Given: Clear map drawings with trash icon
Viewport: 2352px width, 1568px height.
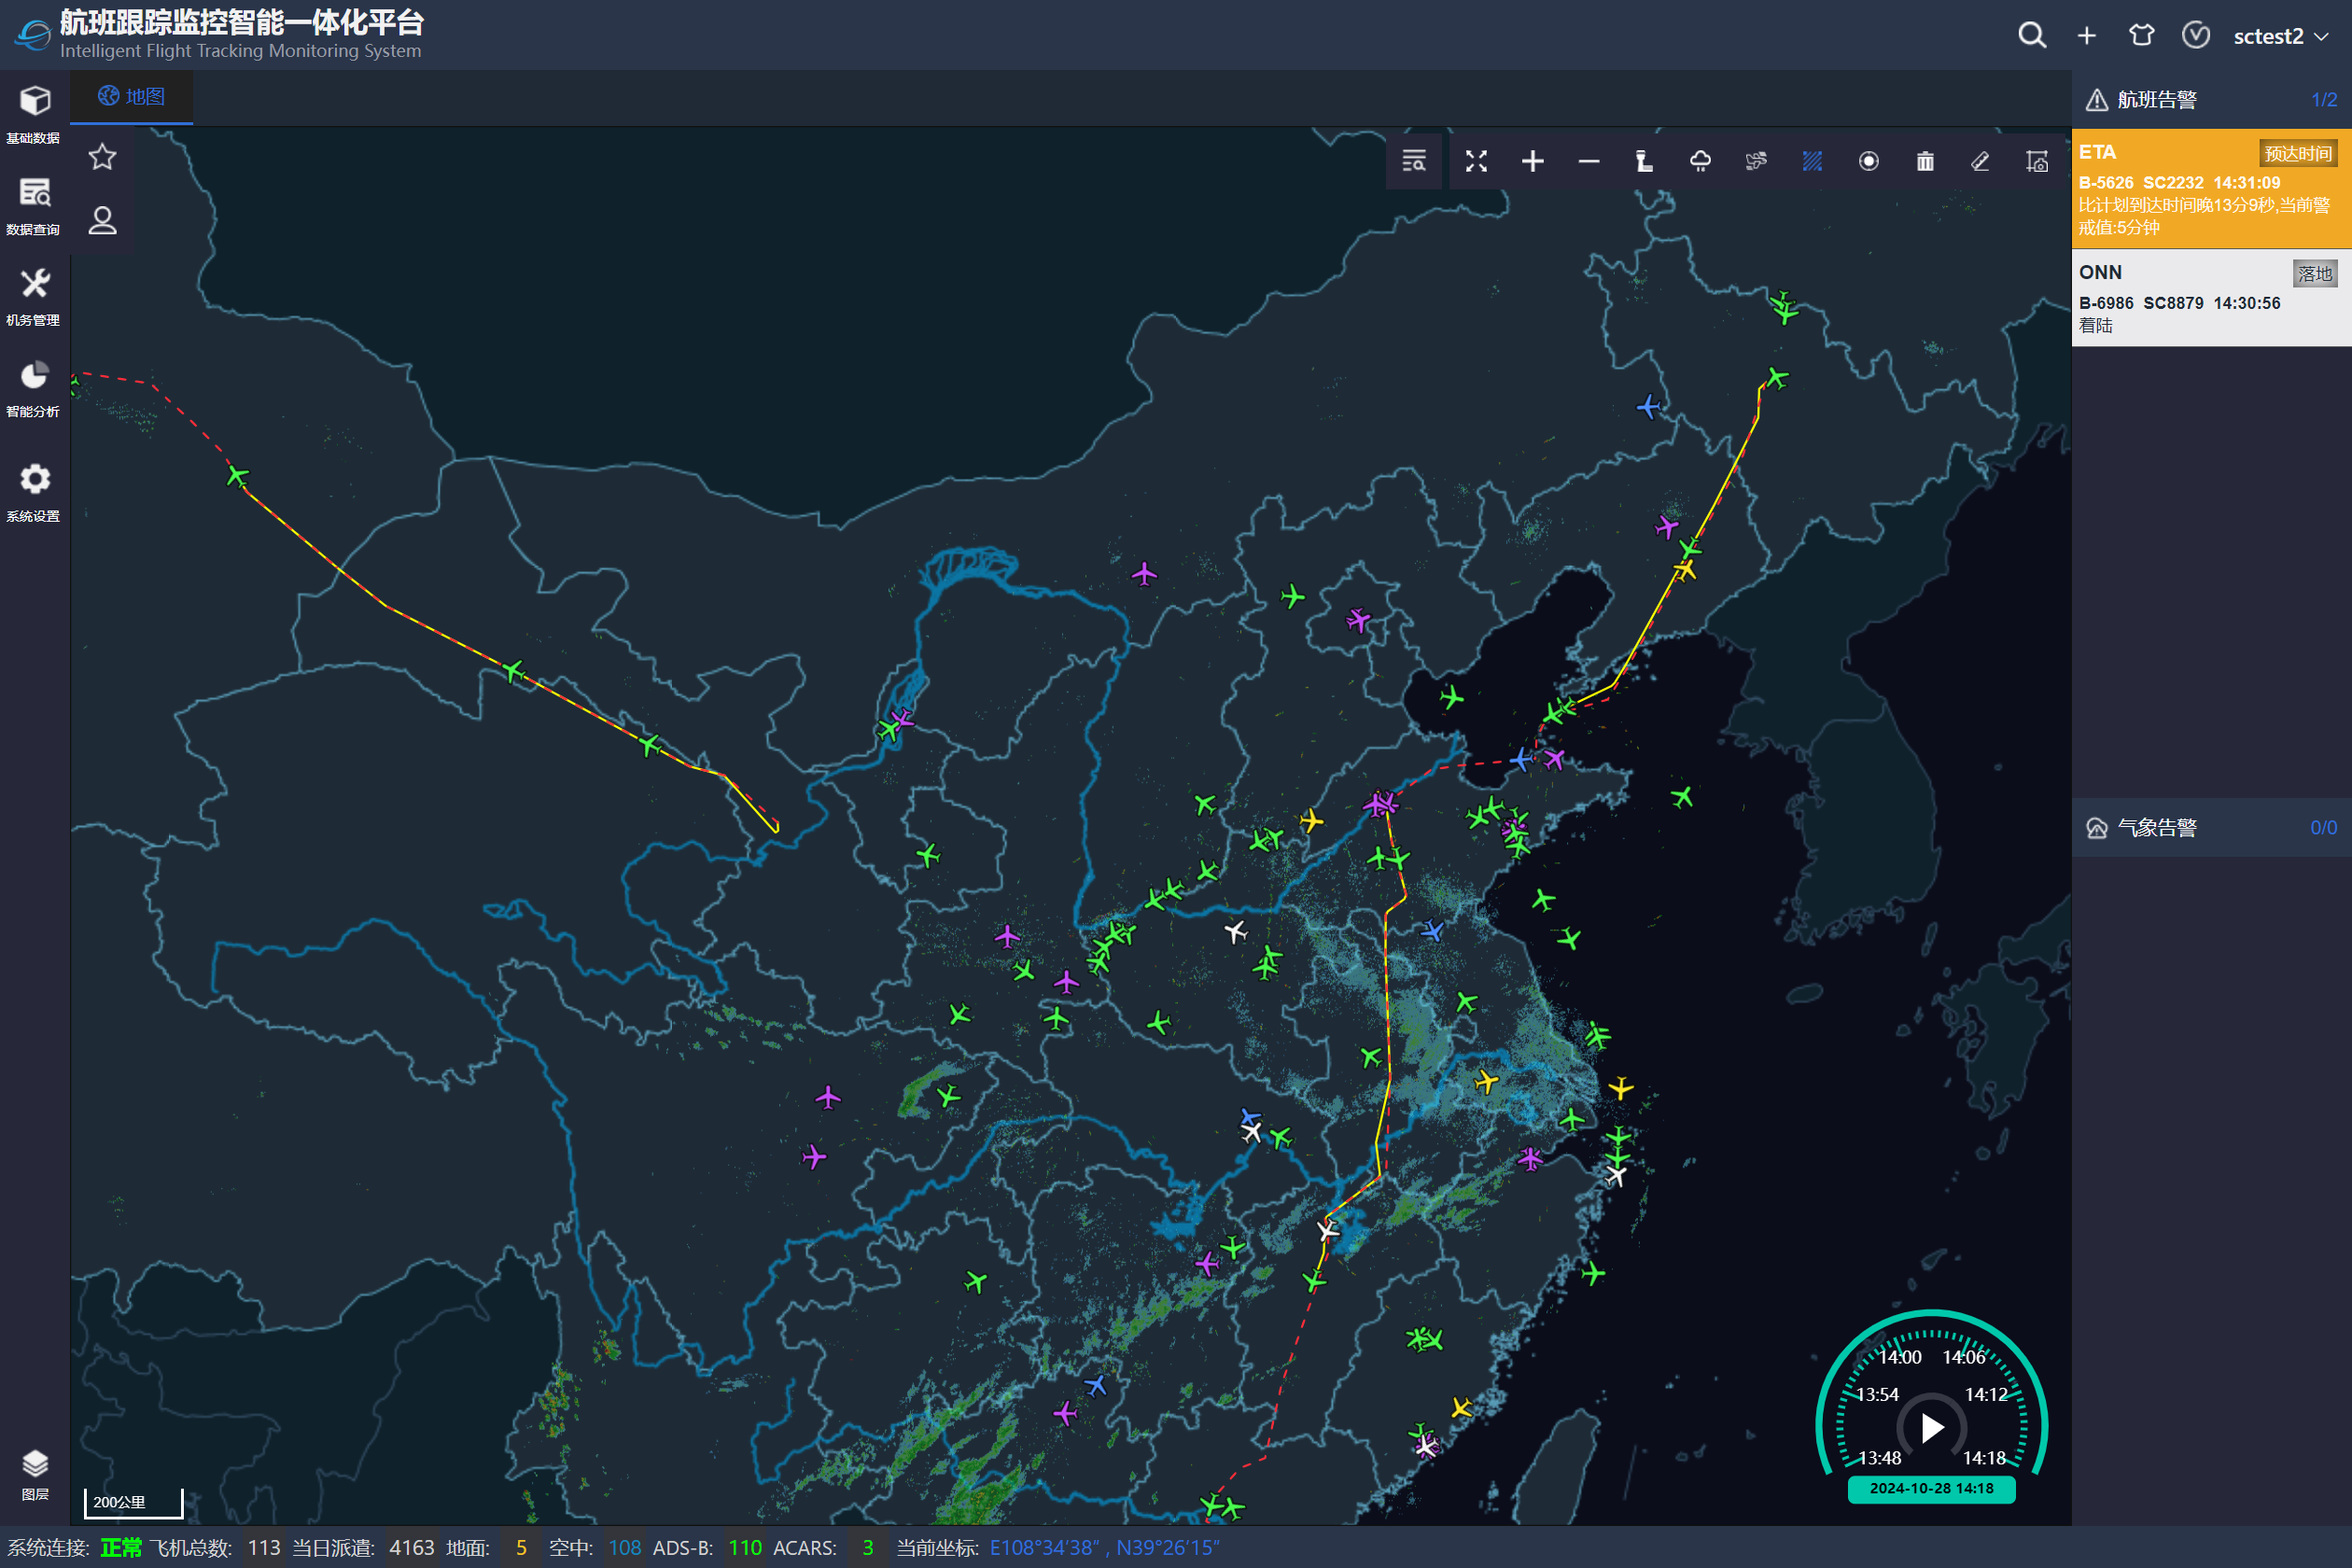Looking at the screenshot, I should point(1924,161).
